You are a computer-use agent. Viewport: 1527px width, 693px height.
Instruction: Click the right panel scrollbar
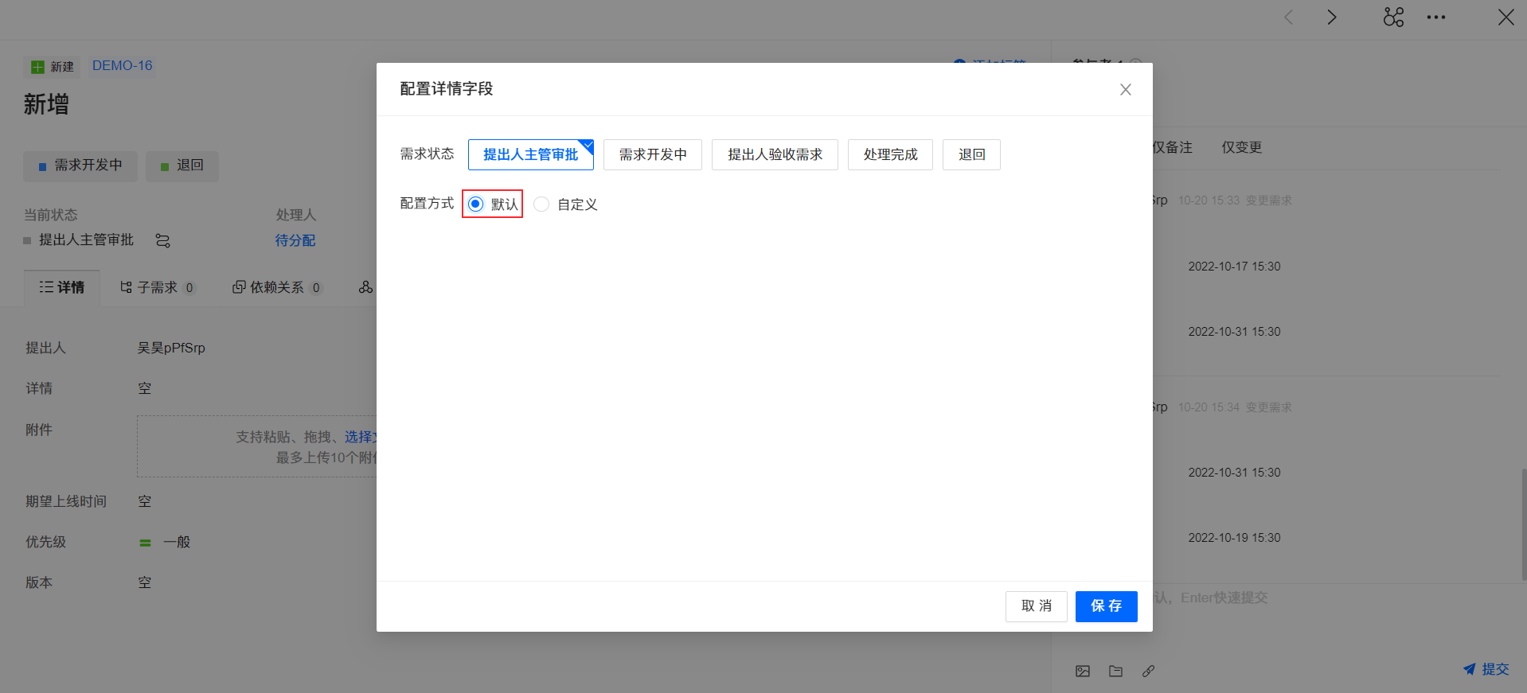tap(1524, 524)
